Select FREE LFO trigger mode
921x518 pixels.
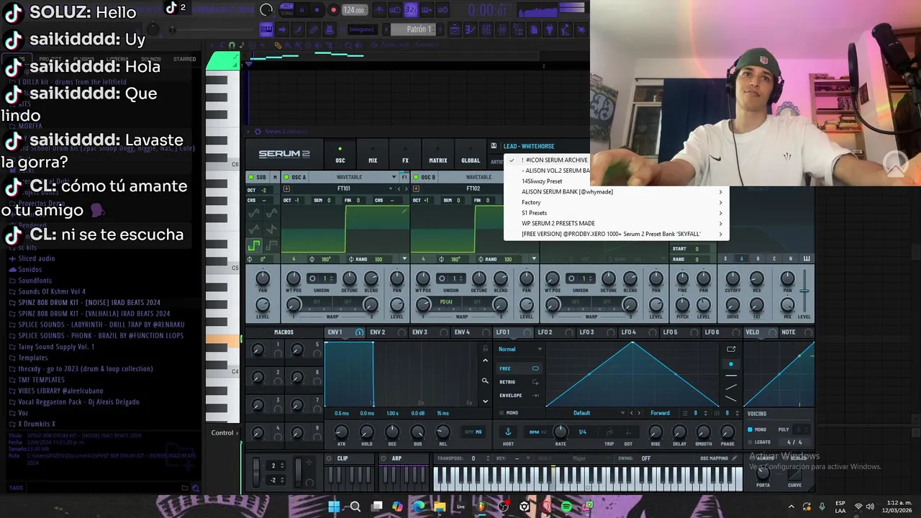[518, 368]
